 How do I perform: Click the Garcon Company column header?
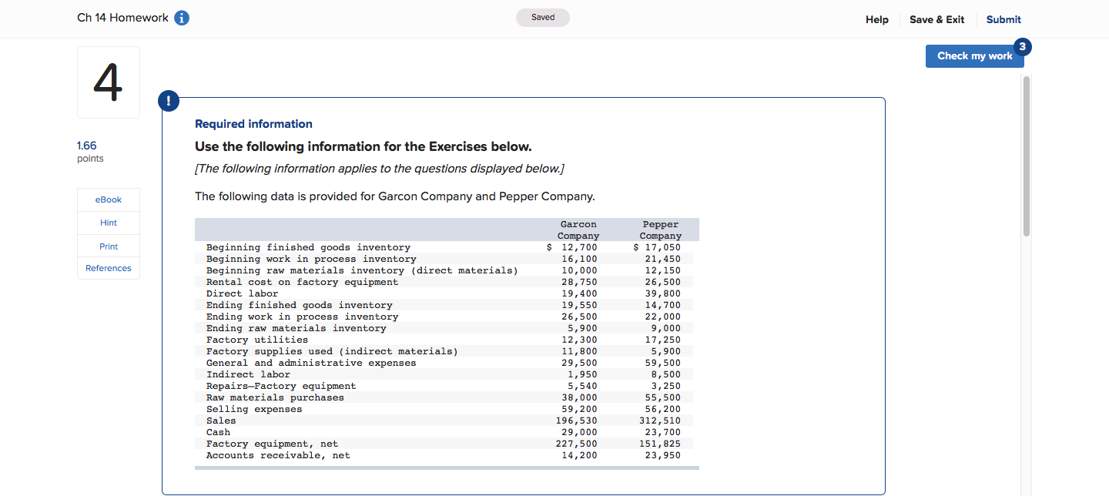pyautogui.click(x=578, y=230)
